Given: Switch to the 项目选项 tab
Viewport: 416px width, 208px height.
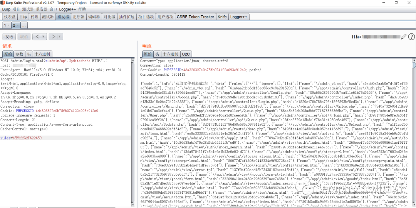Looking at the screenshot, I should [146, 17].
